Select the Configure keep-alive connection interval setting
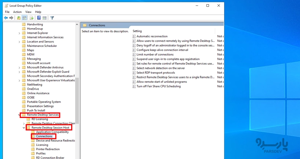The width and height of the screenshot is (300, 159). 162,50
